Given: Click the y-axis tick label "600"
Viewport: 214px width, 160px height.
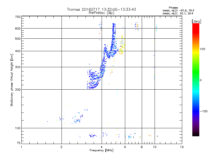Looking at the screenshot, I should pyautogui.click(x=18, y=29).
